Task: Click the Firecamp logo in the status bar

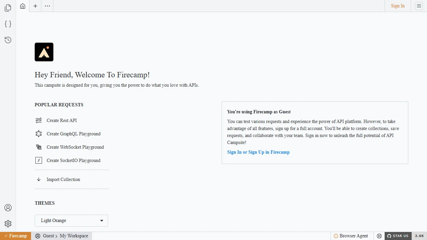Action: [x=15, y=236]
